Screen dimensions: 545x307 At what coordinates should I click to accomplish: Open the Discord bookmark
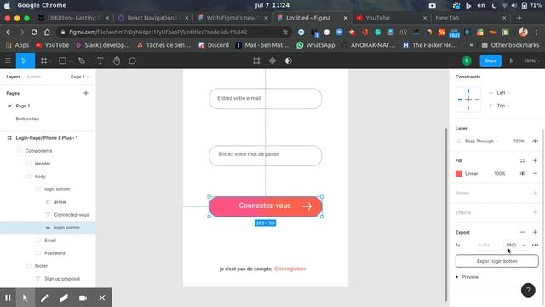point(214,45)
